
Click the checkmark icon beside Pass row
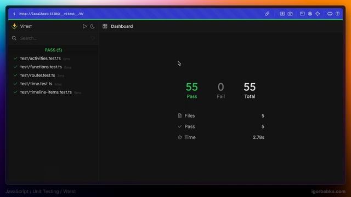[x=179, y=126]
